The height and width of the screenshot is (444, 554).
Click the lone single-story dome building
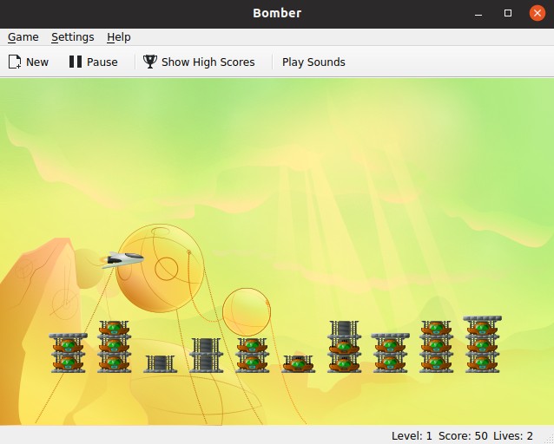click(x=298, y=364)
